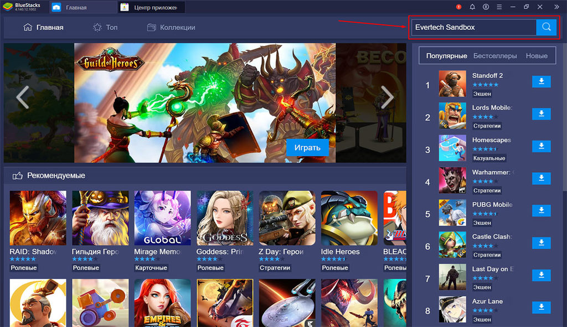567x327 pixels.
Task: Open Standoff 2 app icon
Action: point(452,84)
